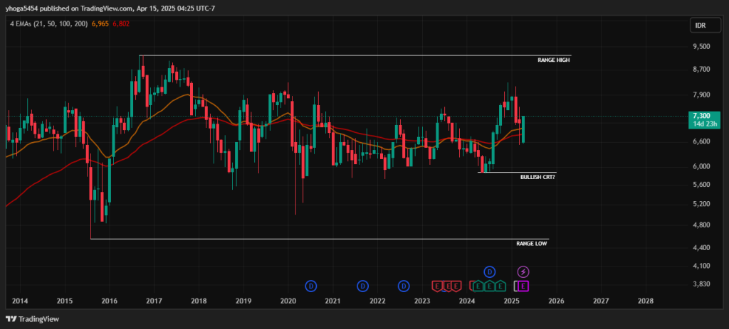Click 2014 on the time axis
Screen dimensions: 729x329
click(19, 301)
